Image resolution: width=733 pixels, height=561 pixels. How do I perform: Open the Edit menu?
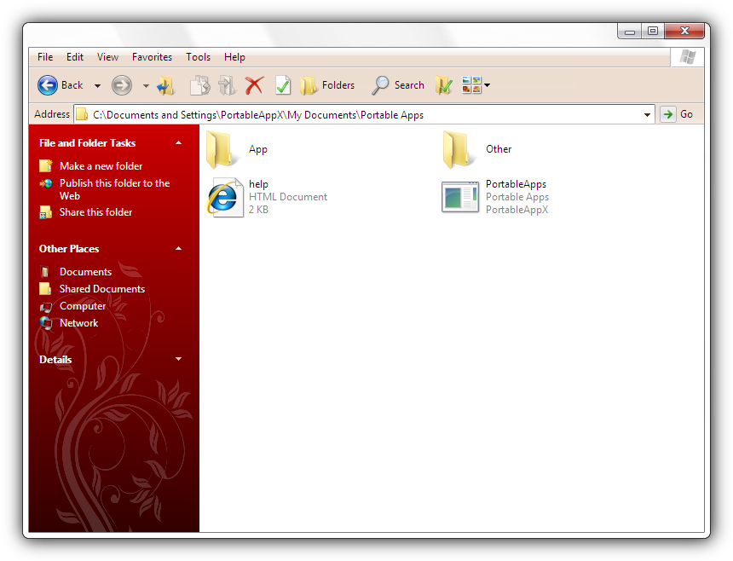coord(75,57)
